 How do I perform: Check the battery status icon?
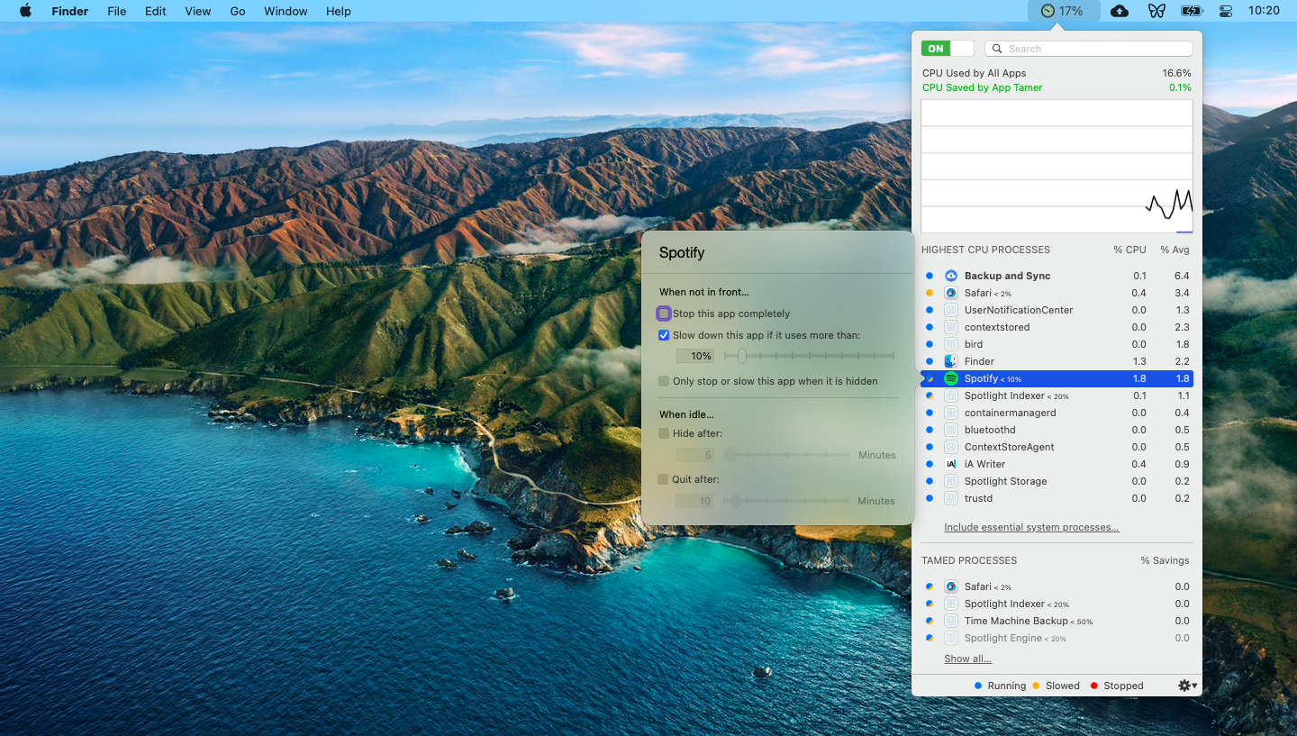1192,11
